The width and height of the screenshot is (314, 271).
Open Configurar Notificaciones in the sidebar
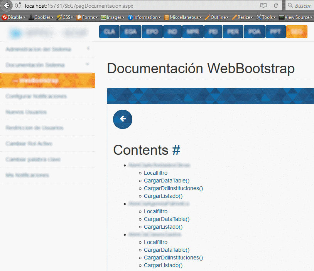[x=36, y=96]
